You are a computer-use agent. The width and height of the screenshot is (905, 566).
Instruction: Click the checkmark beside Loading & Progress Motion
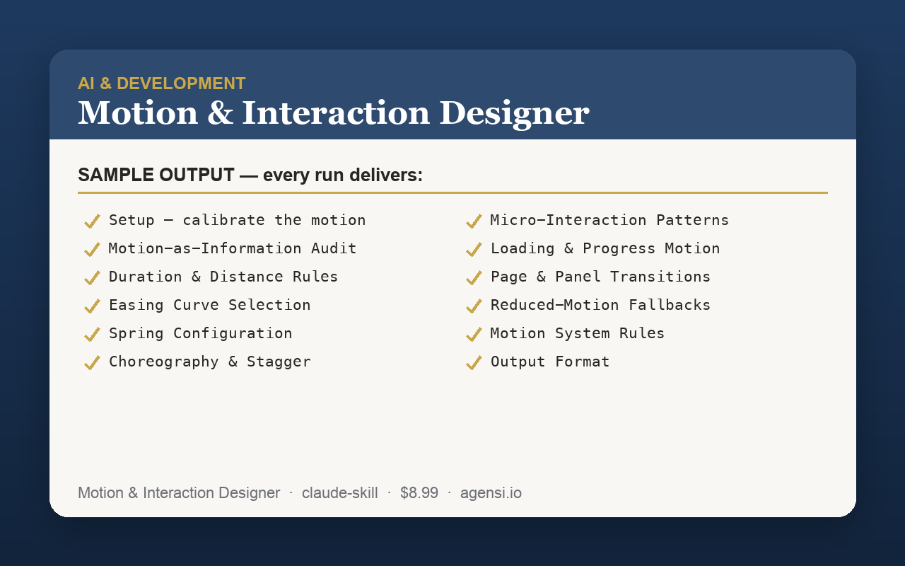click(x=474, y=250)
